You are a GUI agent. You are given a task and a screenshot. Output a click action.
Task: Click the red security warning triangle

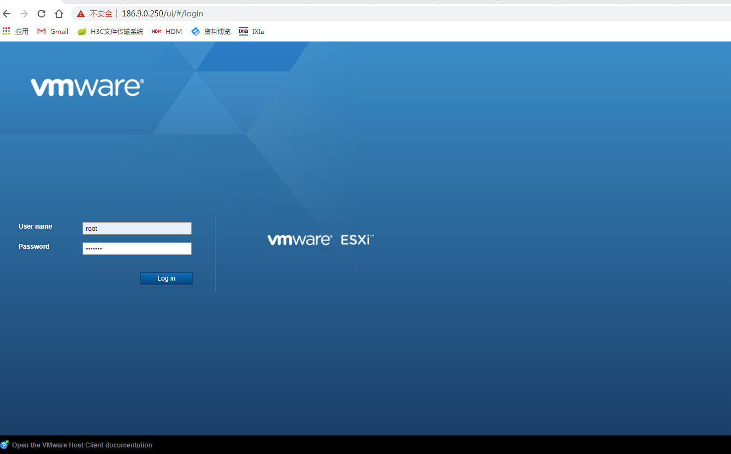click(81, 14)
